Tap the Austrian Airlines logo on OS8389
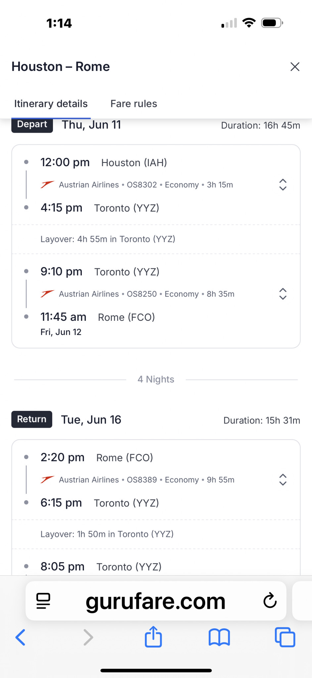Image resolution: width=312 pixels, height=678 pixels. [x=47, y=479]
